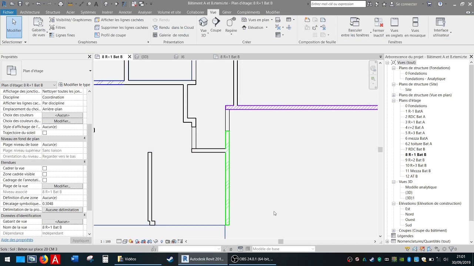Open the Architecture ribbon tab

(30, 12)
